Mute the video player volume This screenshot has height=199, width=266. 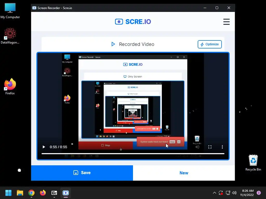click(x=197, y=147)
